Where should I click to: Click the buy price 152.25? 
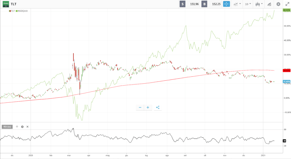click(x=216, y=4)
